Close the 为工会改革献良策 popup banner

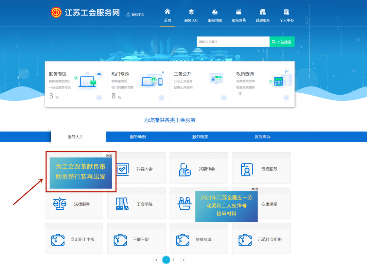pos(109,155)
